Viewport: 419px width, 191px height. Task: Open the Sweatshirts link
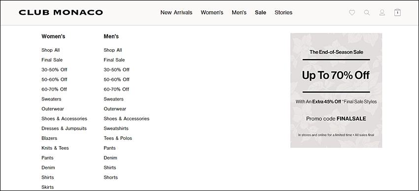(116, 128)
